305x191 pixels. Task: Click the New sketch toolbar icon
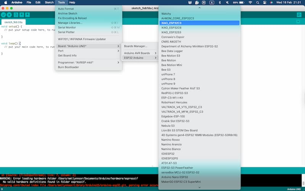point(16,15)
